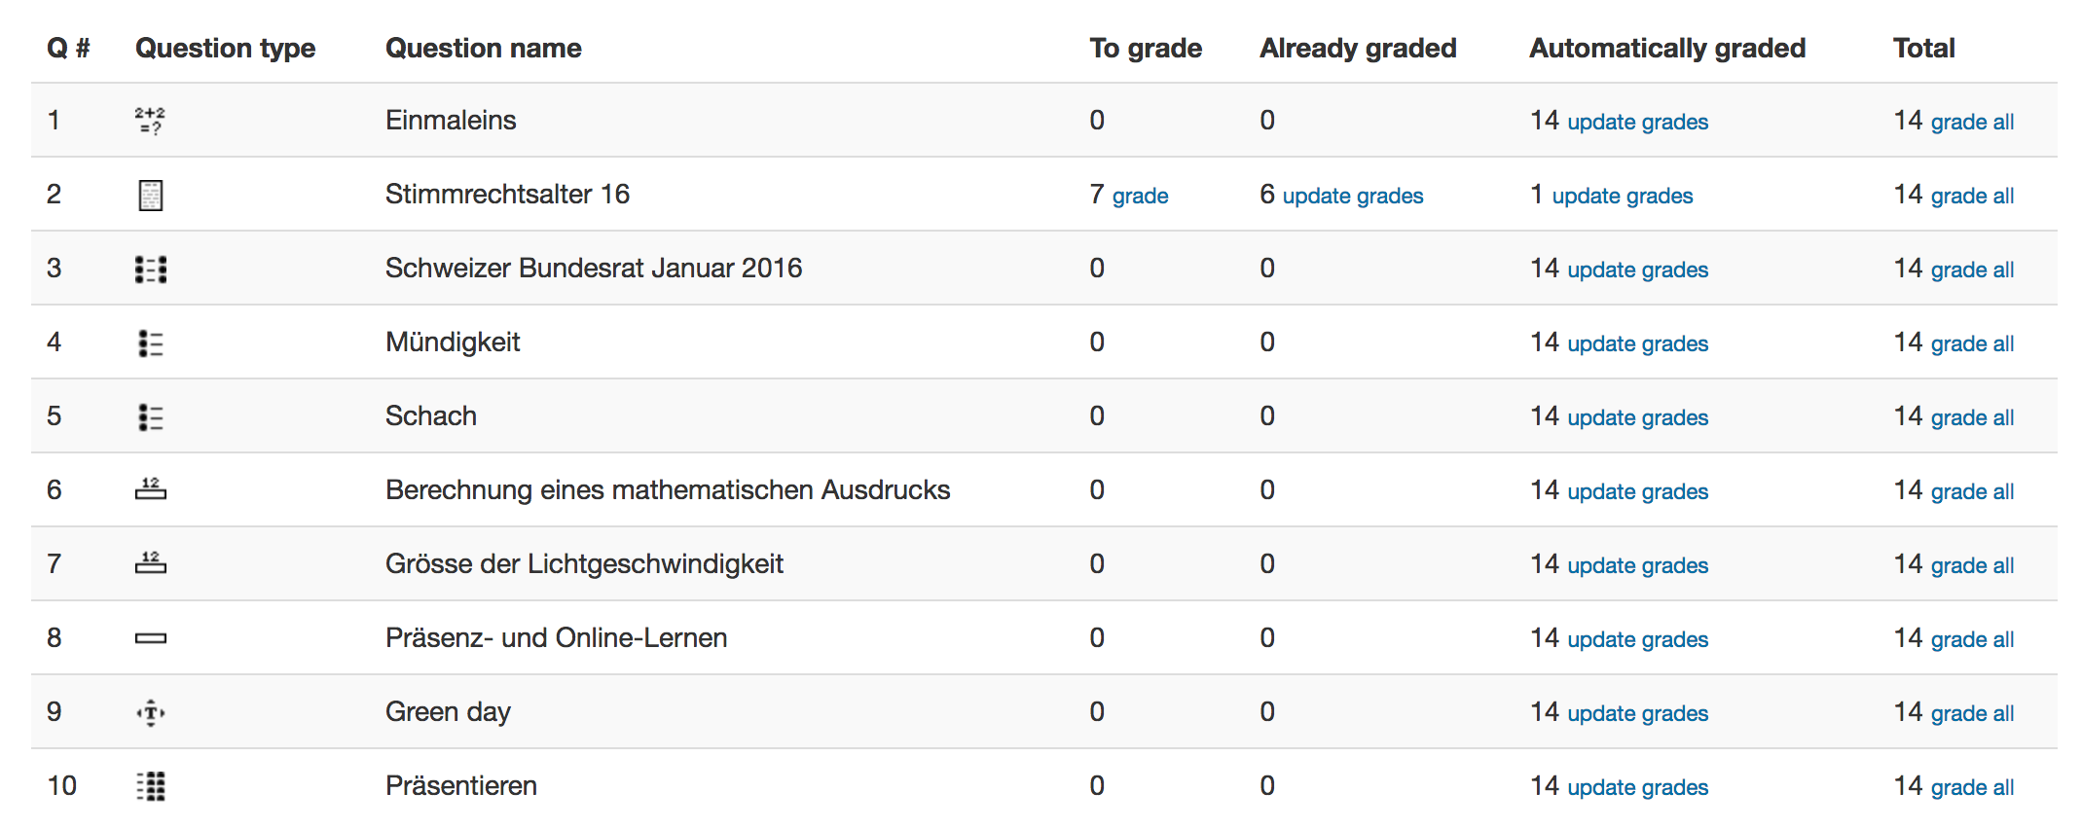Select grade all for Präsenz- und Online-Lernen

tap(1972, 639)
